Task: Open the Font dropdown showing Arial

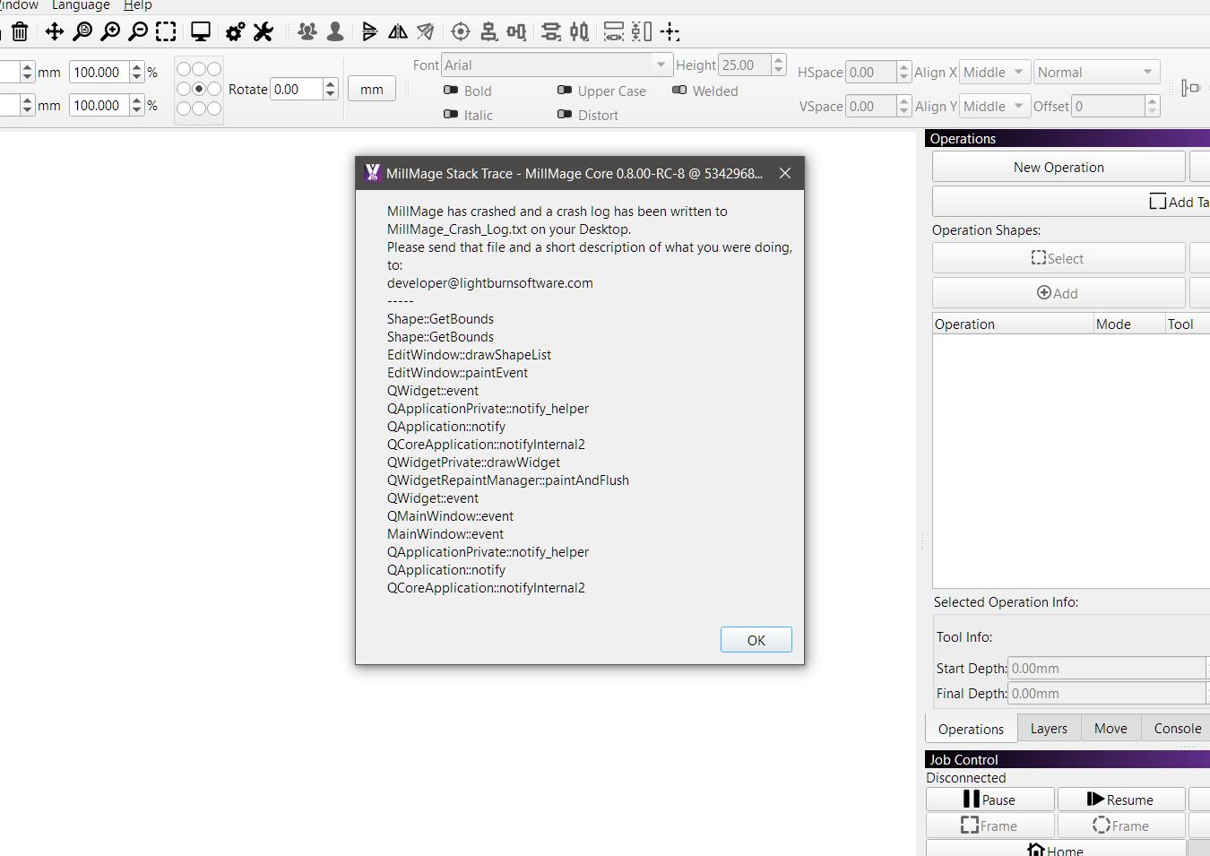Action: [x=556, y=65]
